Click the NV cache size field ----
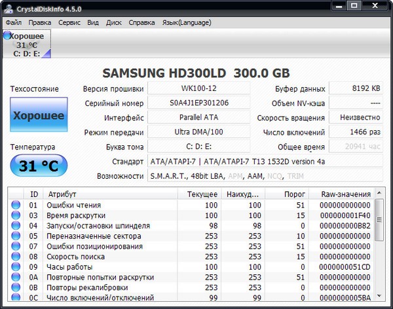 [x=356, y=103]
